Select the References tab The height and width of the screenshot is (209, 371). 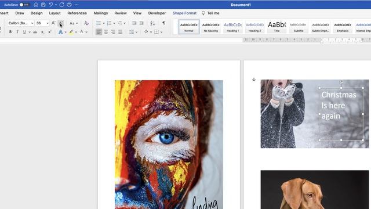click(77, 13)
